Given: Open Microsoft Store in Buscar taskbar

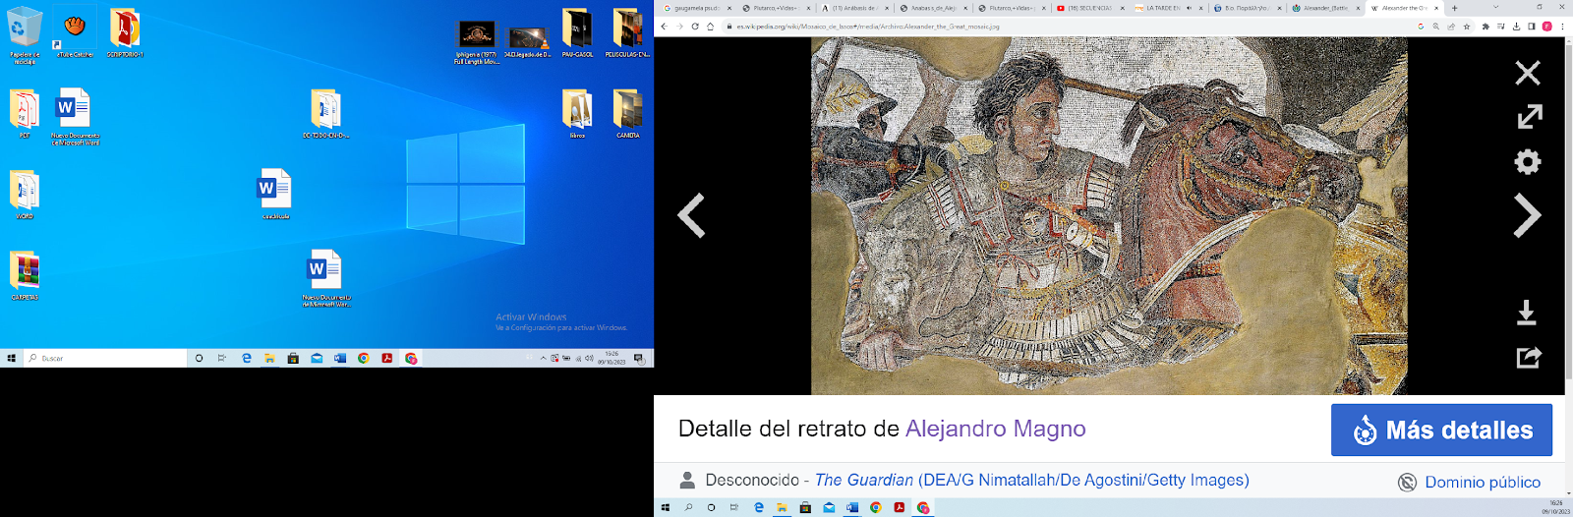Looking at the screenshot, I should 293,359.
